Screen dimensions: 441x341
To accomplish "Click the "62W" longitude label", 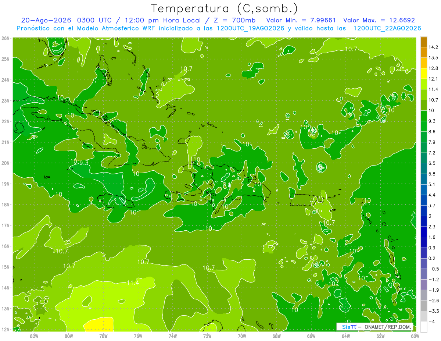I will tap(380, 335).
